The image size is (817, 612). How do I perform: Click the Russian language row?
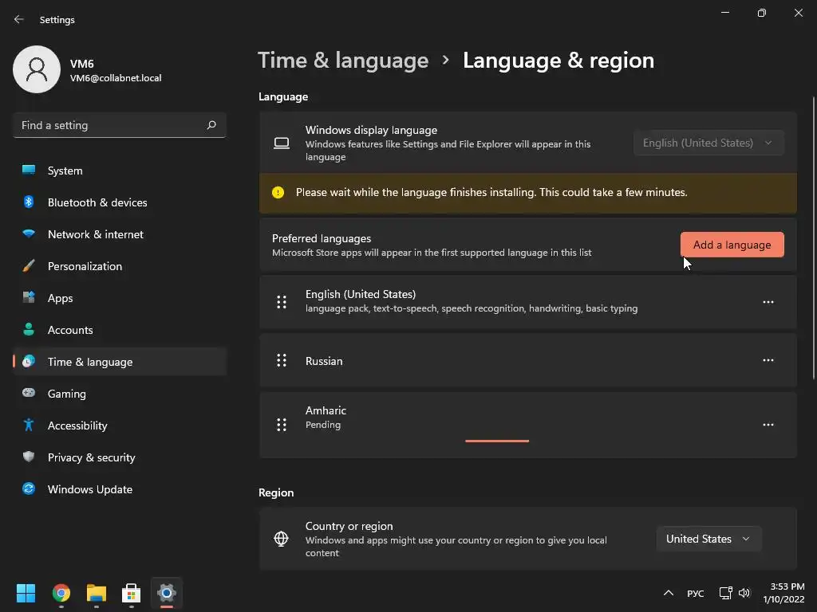click(x=528, y=361)
